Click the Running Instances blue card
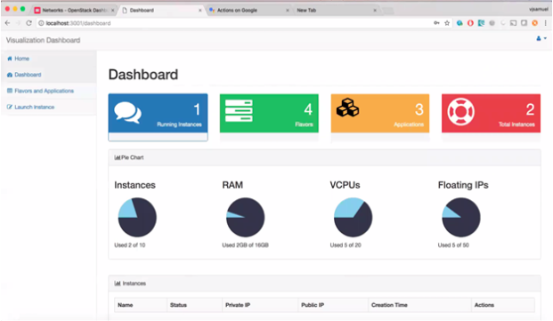 tap(158, 117)
